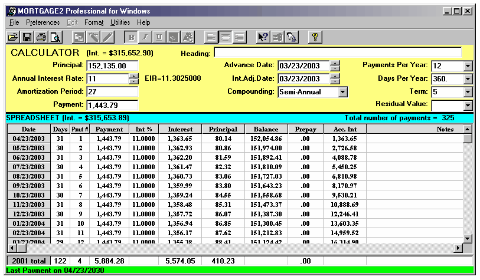
Task: Click the Save diskette icon
Action: (27, 37)
